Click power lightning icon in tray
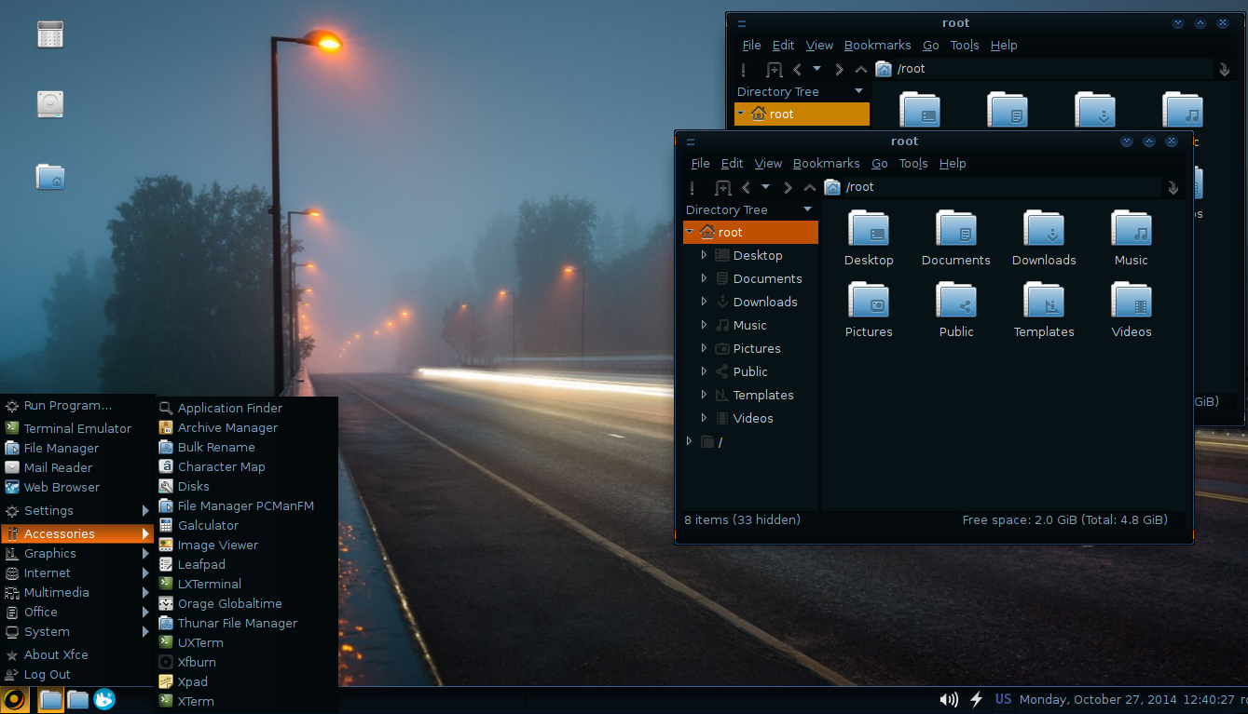This screenshot has width=1248, height=714. pos(977,699)
